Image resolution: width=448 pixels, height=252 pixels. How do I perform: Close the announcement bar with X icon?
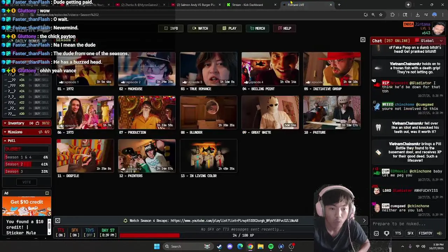tap(58, 220)
